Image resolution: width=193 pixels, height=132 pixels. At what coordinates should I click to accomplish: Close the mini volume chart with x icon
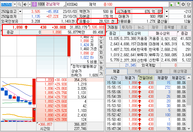point(34,109)
